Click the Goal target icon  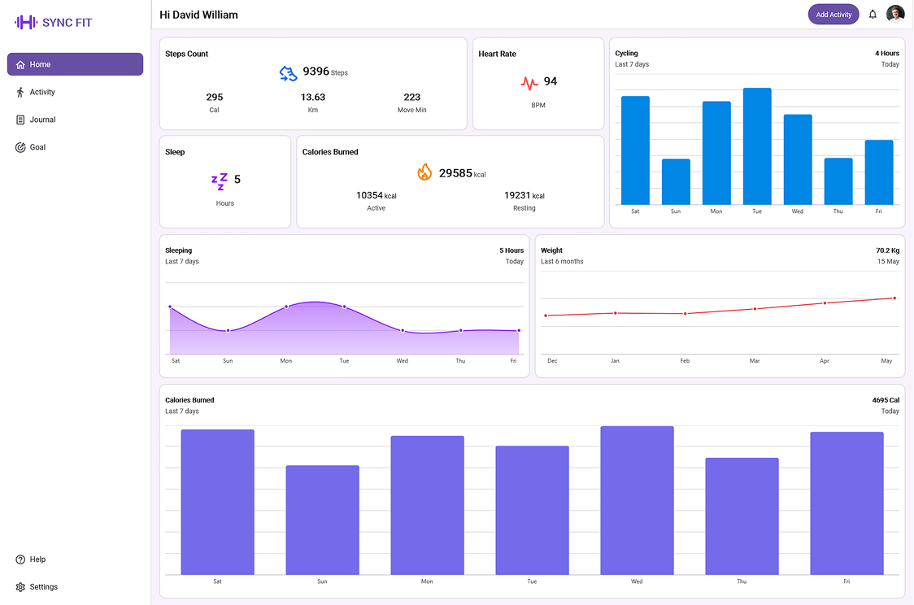(20, 147)
